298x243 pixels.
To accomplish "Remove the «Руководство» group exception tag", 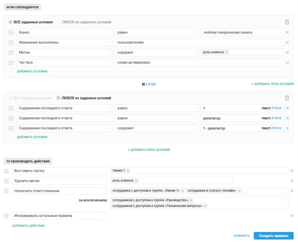I will click(x=191, y=200).
